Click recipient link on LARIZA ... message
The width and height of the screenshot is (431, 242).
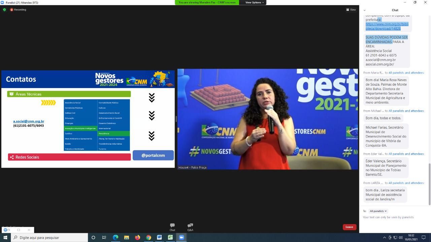(x=406, y=183)
